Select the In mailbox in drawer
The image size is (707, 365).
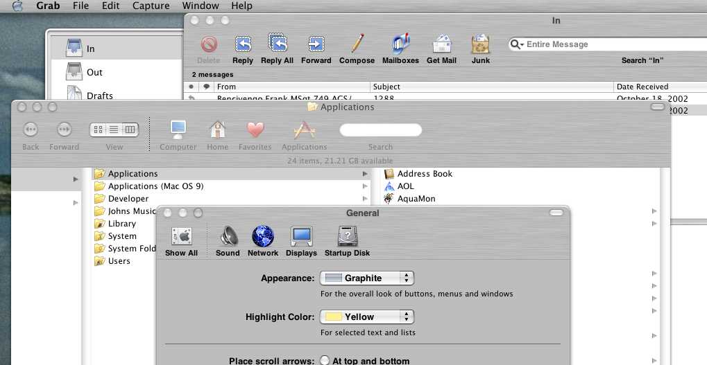click(117, 48)
